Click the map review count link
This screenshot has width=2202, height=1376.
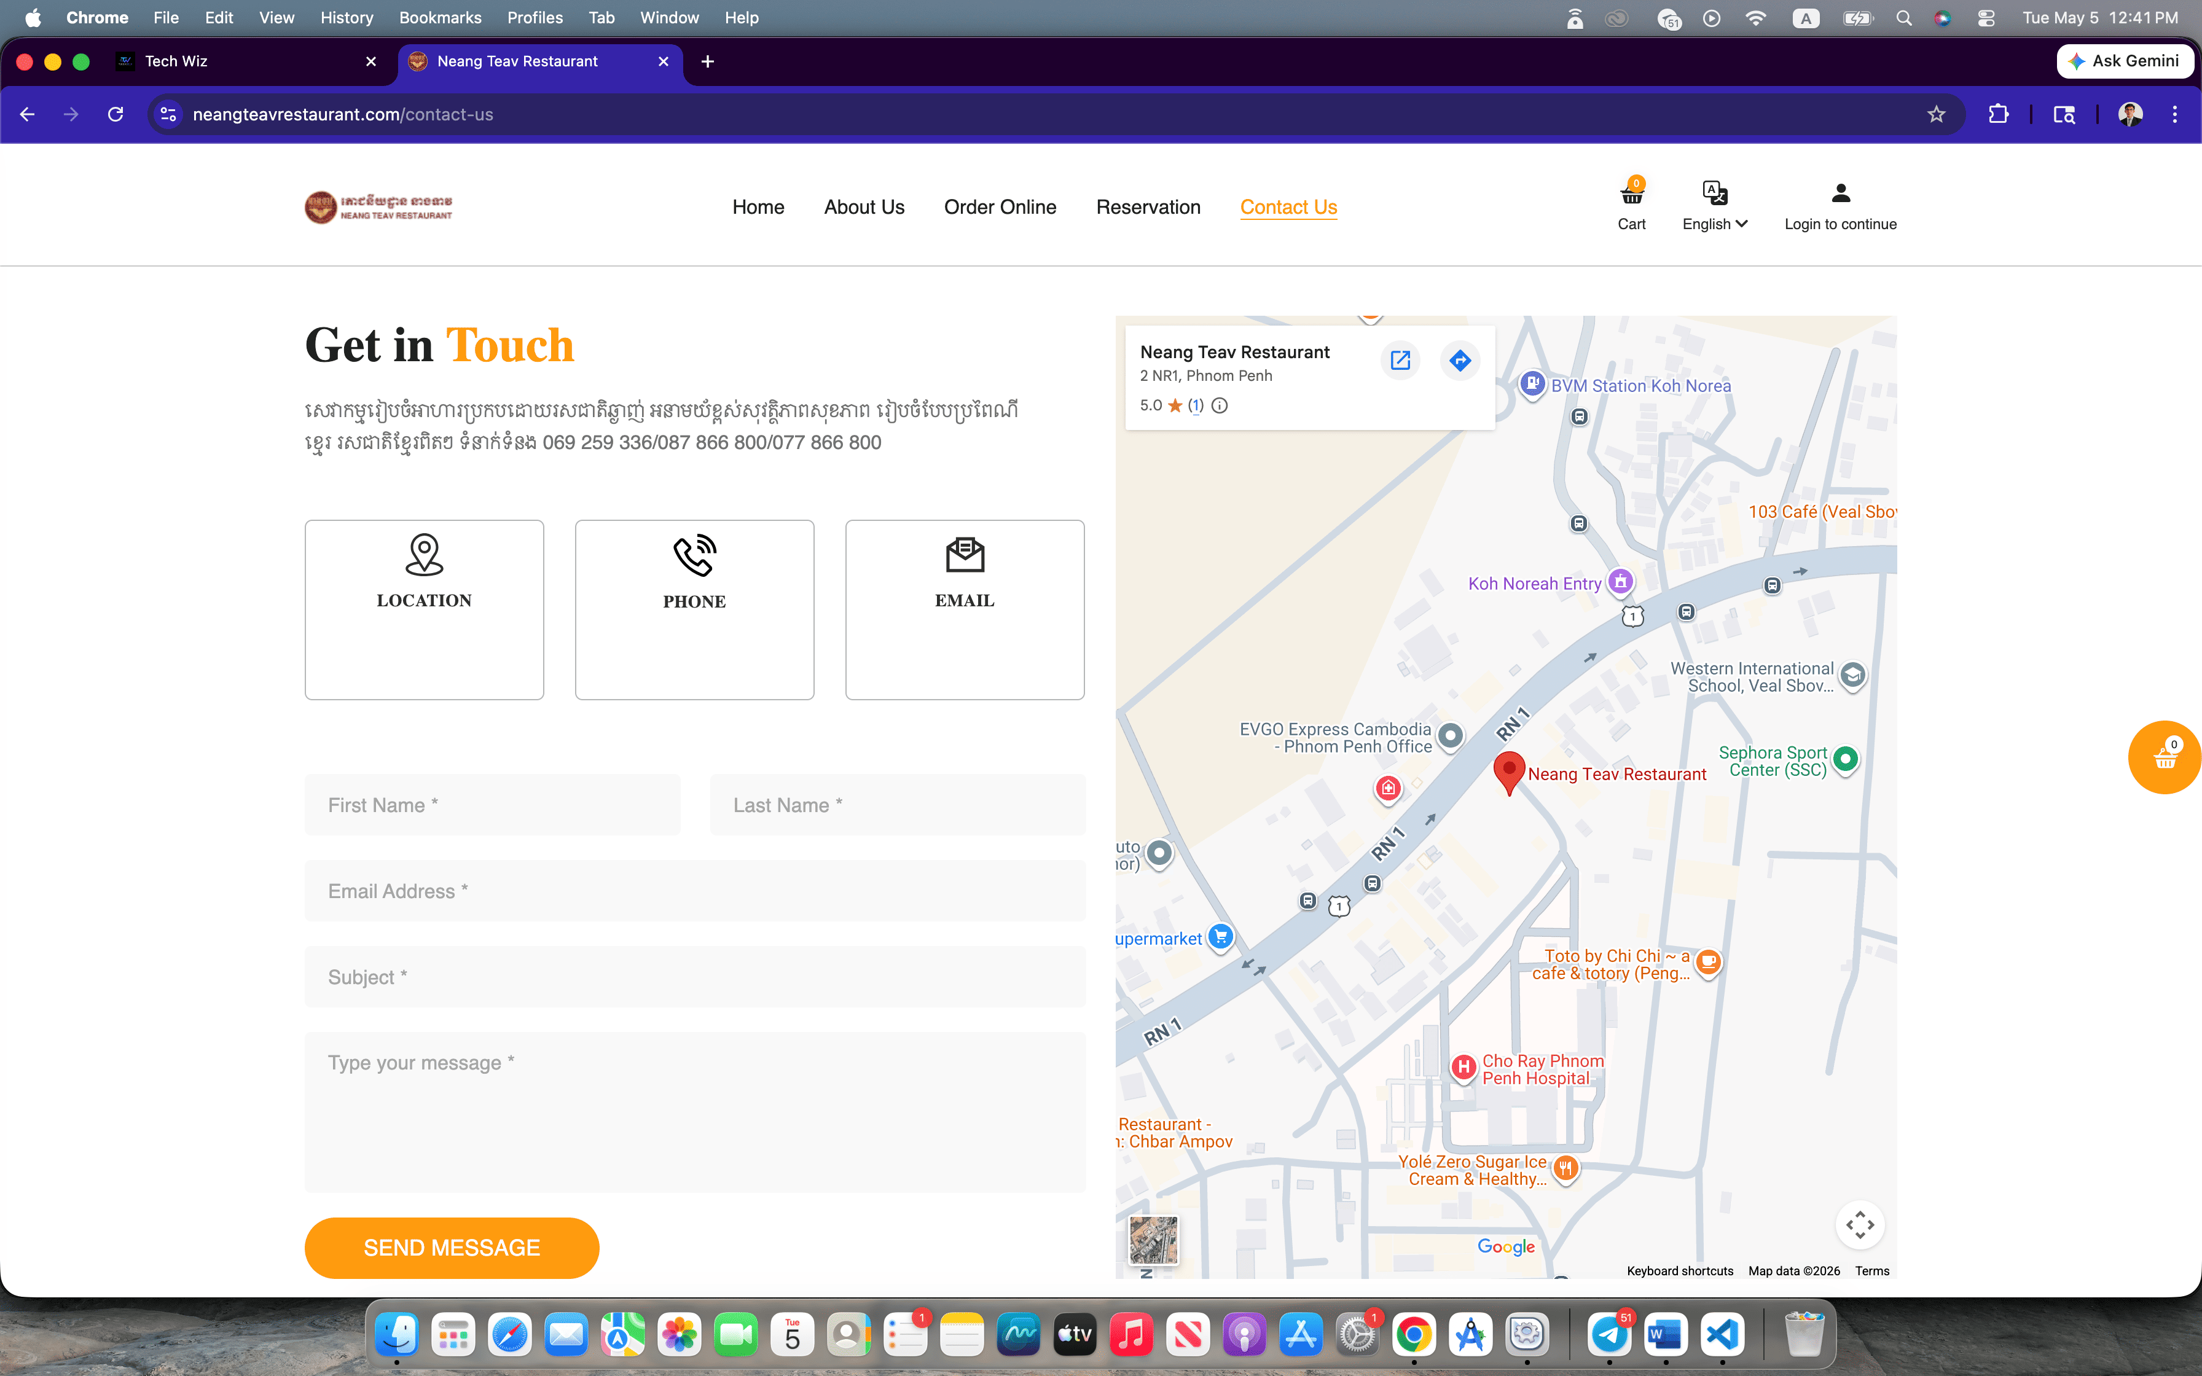(1196, 406)
